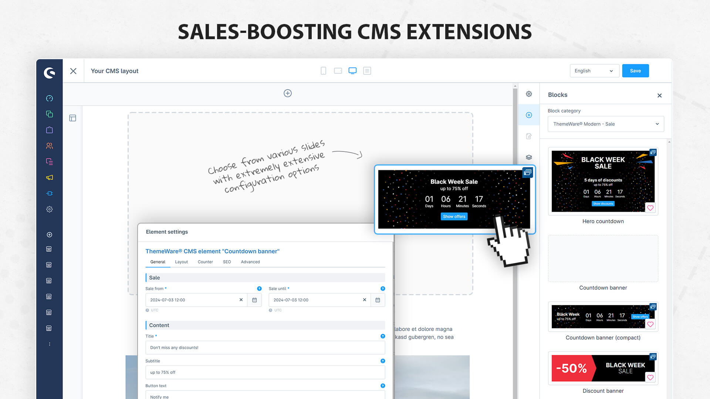Click the marketing/megaphone icon in sidebar
The image size is (710, 399).
49,177
